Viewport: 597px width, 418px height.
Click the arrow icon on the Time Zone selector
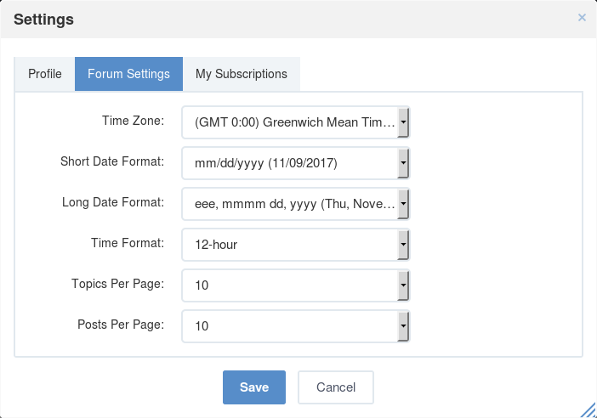(403, 122)
